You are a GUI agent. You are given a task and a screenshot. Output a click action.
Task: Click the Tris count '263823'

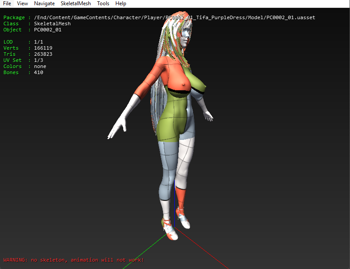[43, 54]
